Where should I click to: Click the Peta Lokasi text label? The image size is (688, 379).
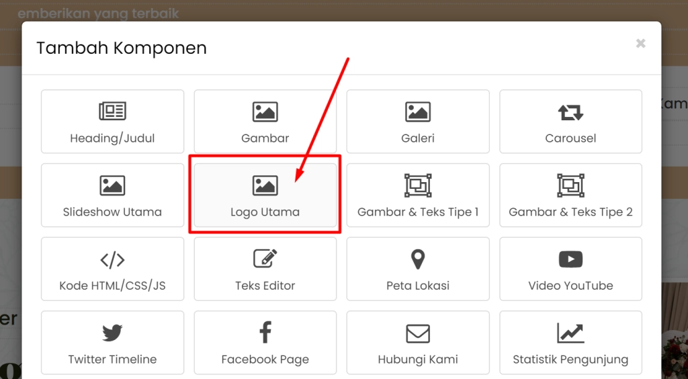pyautogui.click(x=418, y=286)
